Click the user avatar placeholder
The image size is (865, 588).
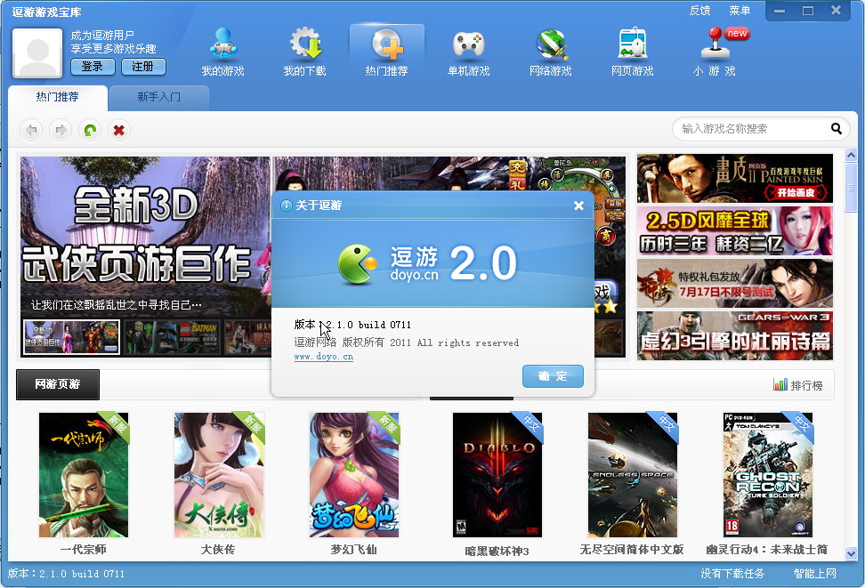coord(37,53)
